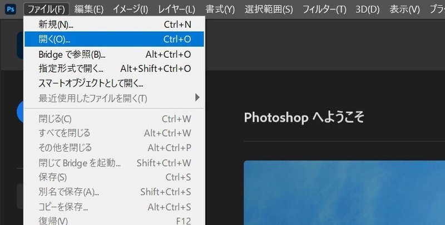
Task: Click 別名で保存(A)... menu entry
Action: 114,192
